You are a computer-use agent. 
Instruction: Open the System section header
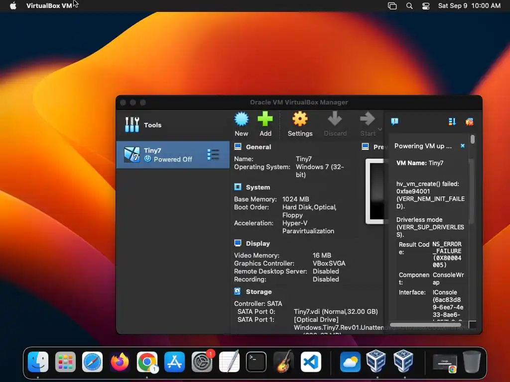[x=258, y=188]
